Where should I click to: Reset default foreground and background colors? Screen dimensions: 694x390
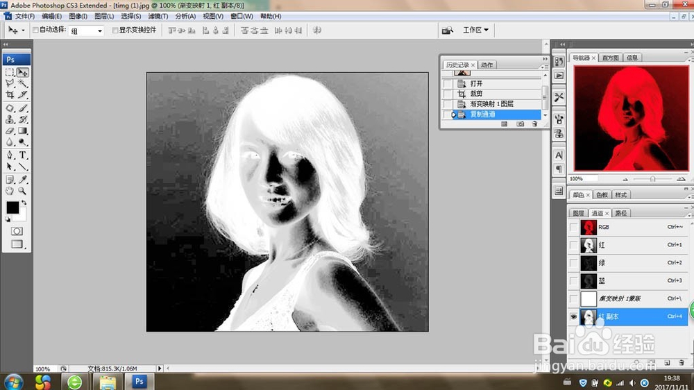click(x=8, y=219)
